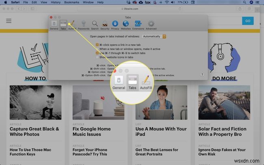Open the Help menu
Viewport: 264px width, 165px height.
(x=100, y=2)
